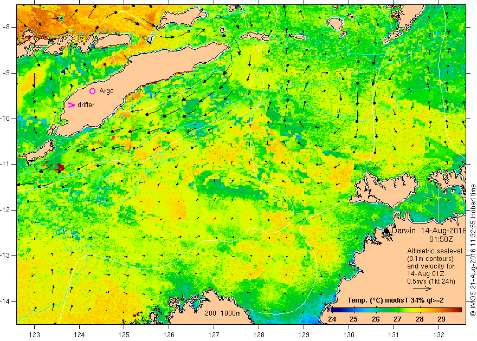Click the latitude axis label -11
The height and width of the screenshot is (341, 477).
[x=5, y=164]
